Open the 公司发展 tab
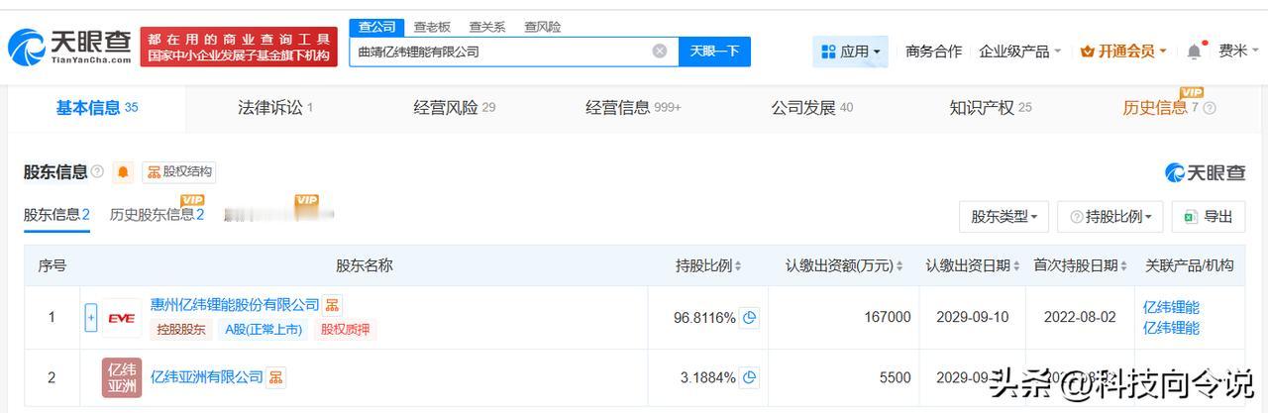Screen dimensions: 1268x413 pos(811,108)
